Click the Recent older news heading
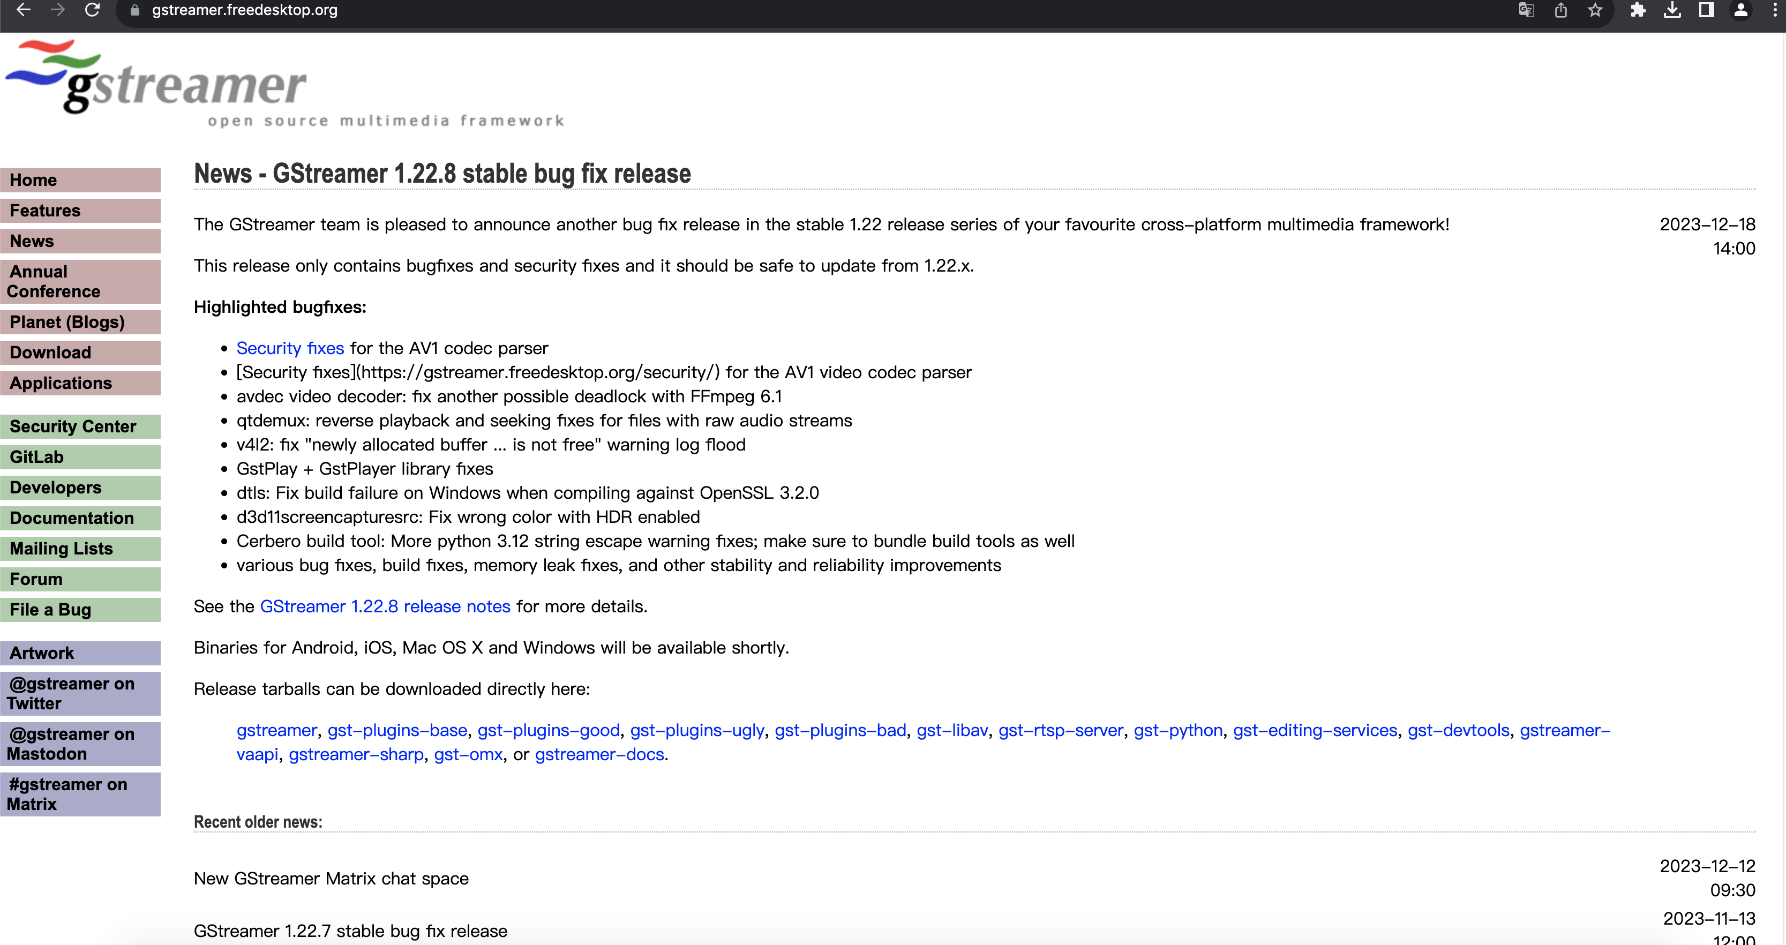1786x945 pixels. click(x=258, y=822)
